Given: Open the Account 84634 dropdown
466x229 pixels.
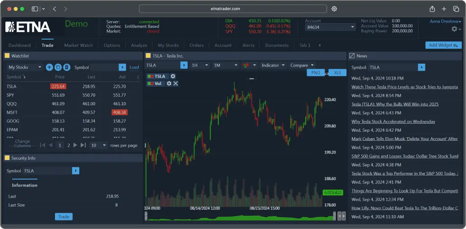Looking at the screenshot, I should tap(330, 27).
